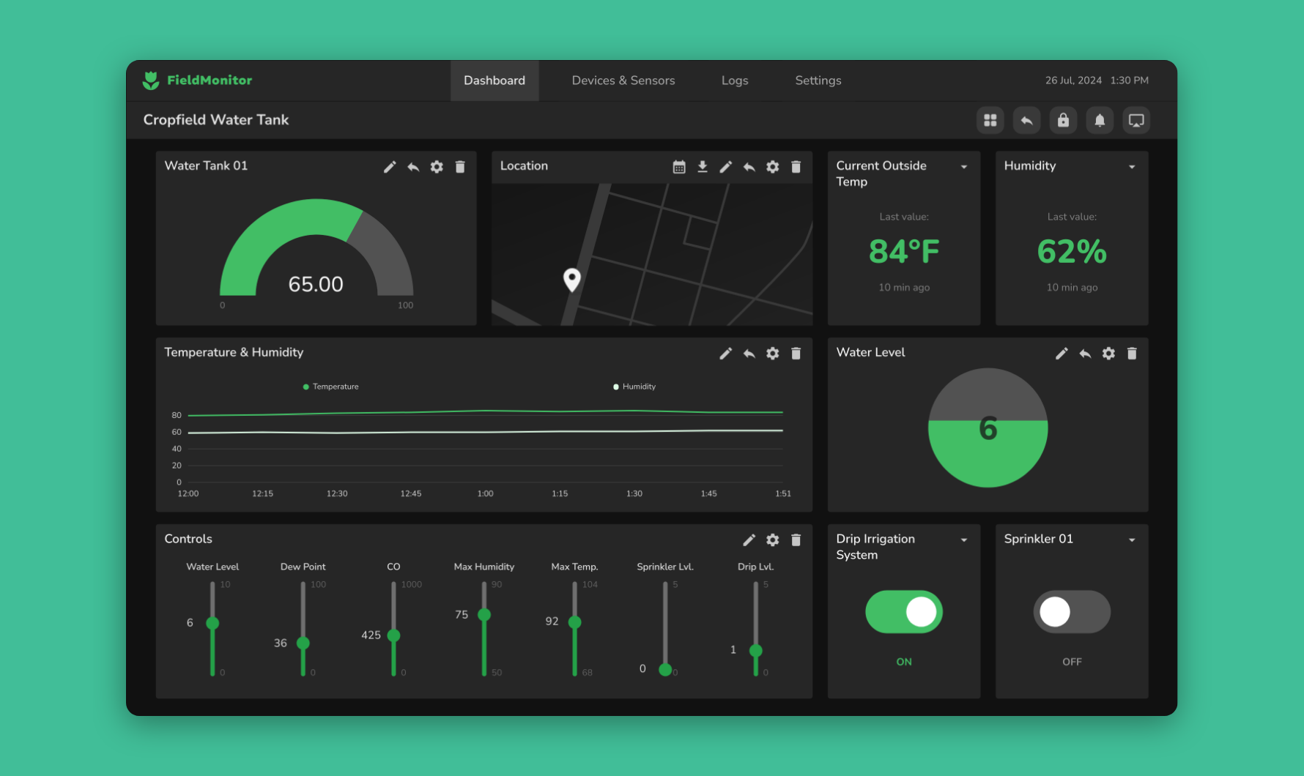Screen dimensions: 1304x776
Task: Click the Drip Lvl. slider handle
Action: click(x=756, y=650)
